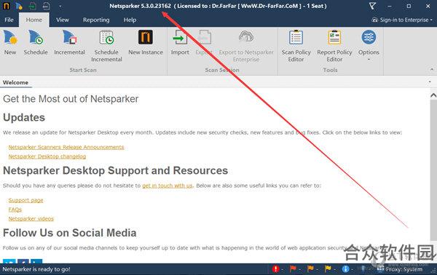This screenshot has height=275, width=437.
Task: Click the Netsparker logo in the title bar
Action: coord(6,6)
